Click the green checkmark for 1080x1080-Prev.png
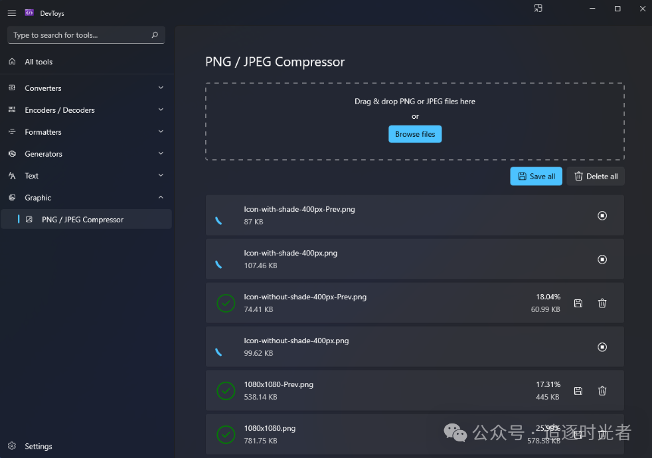652x458 pixels. click(226, 391)
